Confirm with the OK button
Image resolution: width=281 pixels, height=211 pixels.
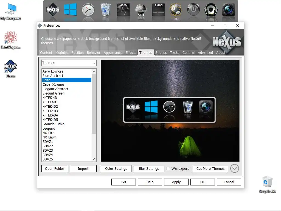click(x=203, y=182)
